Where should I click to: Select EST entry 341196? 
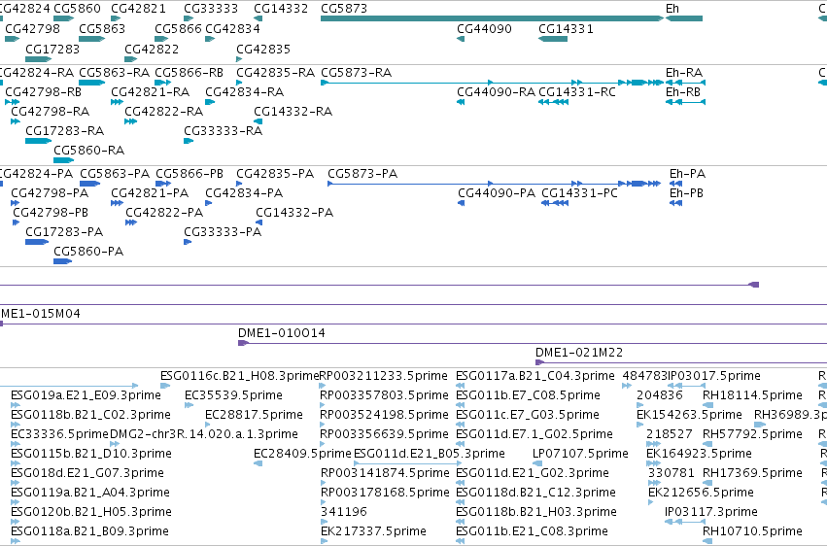tap(344, 512)
